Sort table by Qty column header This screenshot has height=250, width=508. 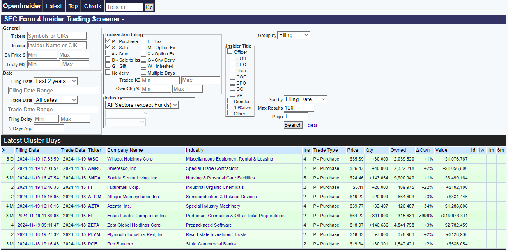pos(370,150)
